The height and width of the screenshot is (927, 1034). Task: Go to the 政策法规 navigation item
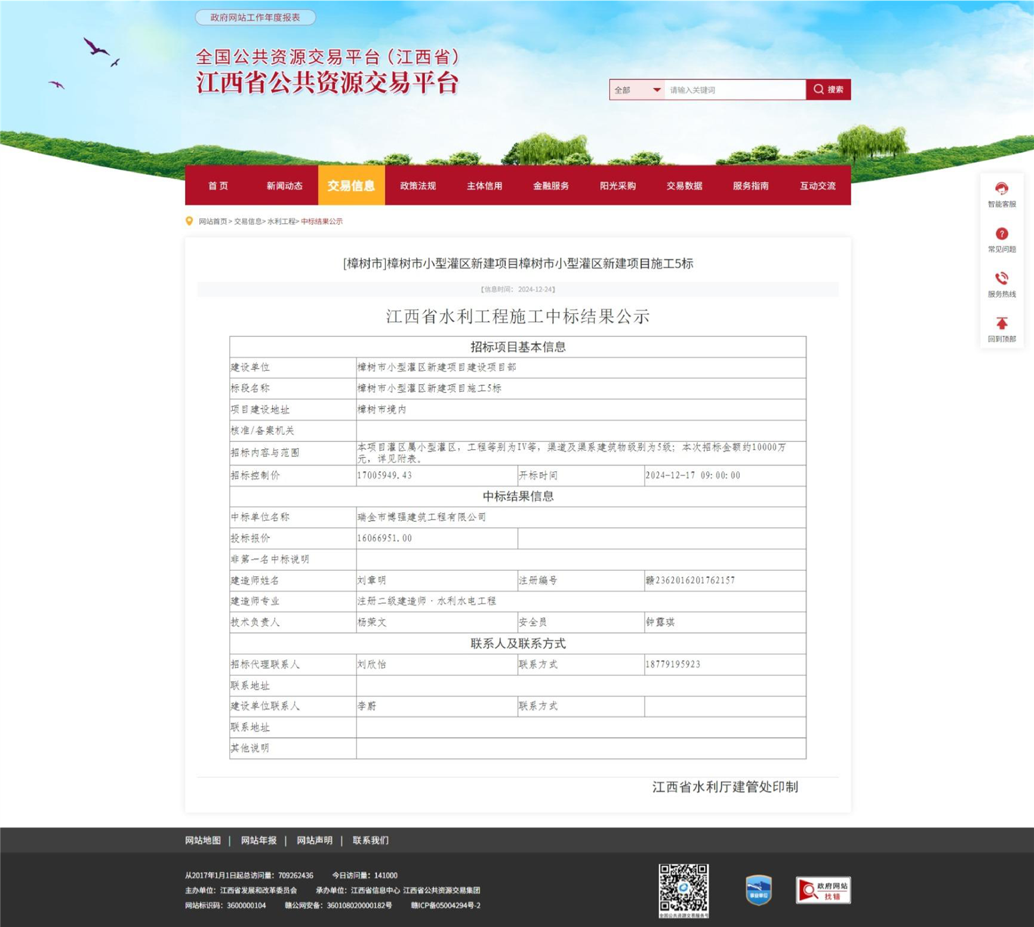[418, 186]
